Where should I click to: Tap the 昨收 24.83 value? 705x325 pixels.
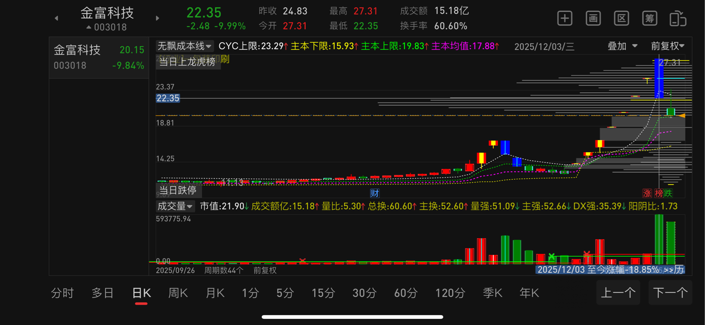click(295, 11)
